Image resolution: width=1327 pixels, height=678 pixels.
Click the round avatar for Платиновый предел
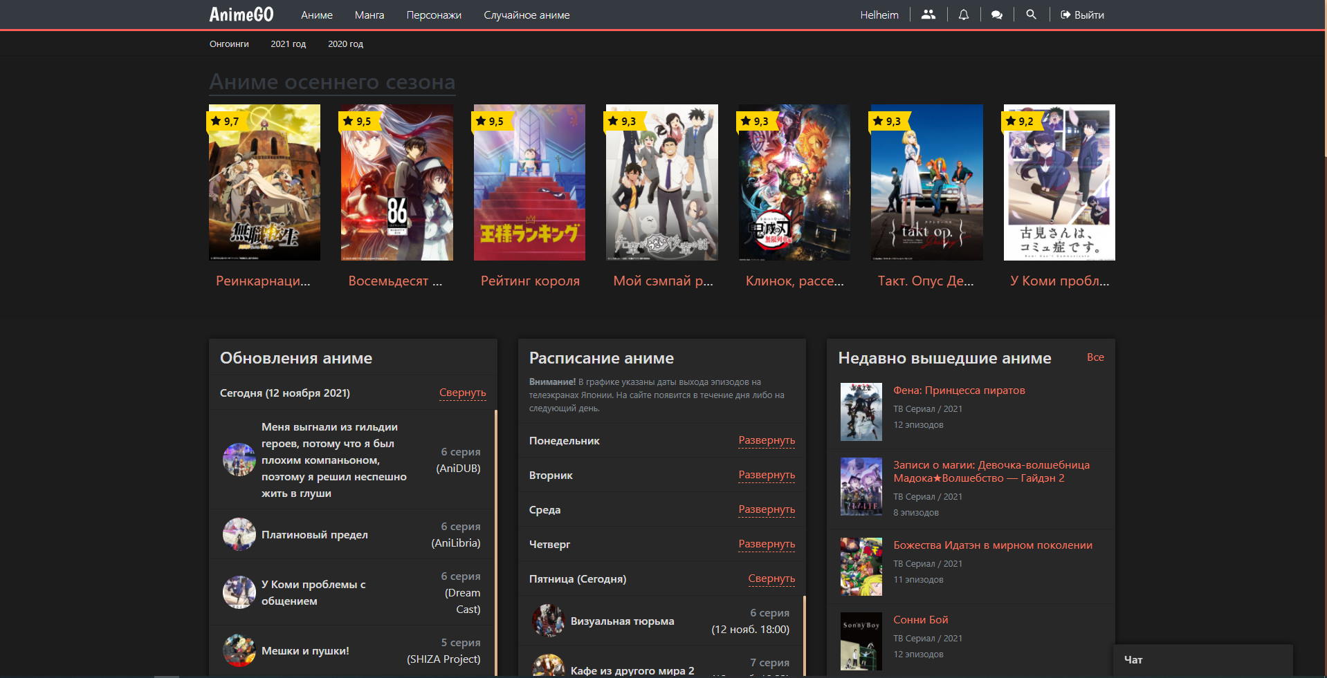pos(239,534)
